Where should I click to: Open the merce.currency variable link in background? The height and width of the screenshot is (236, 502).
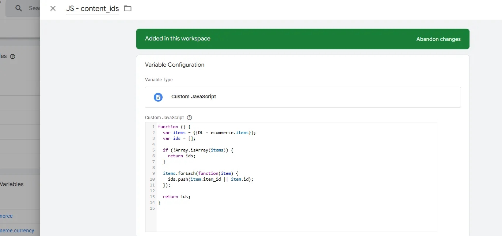tap(17, 231)
